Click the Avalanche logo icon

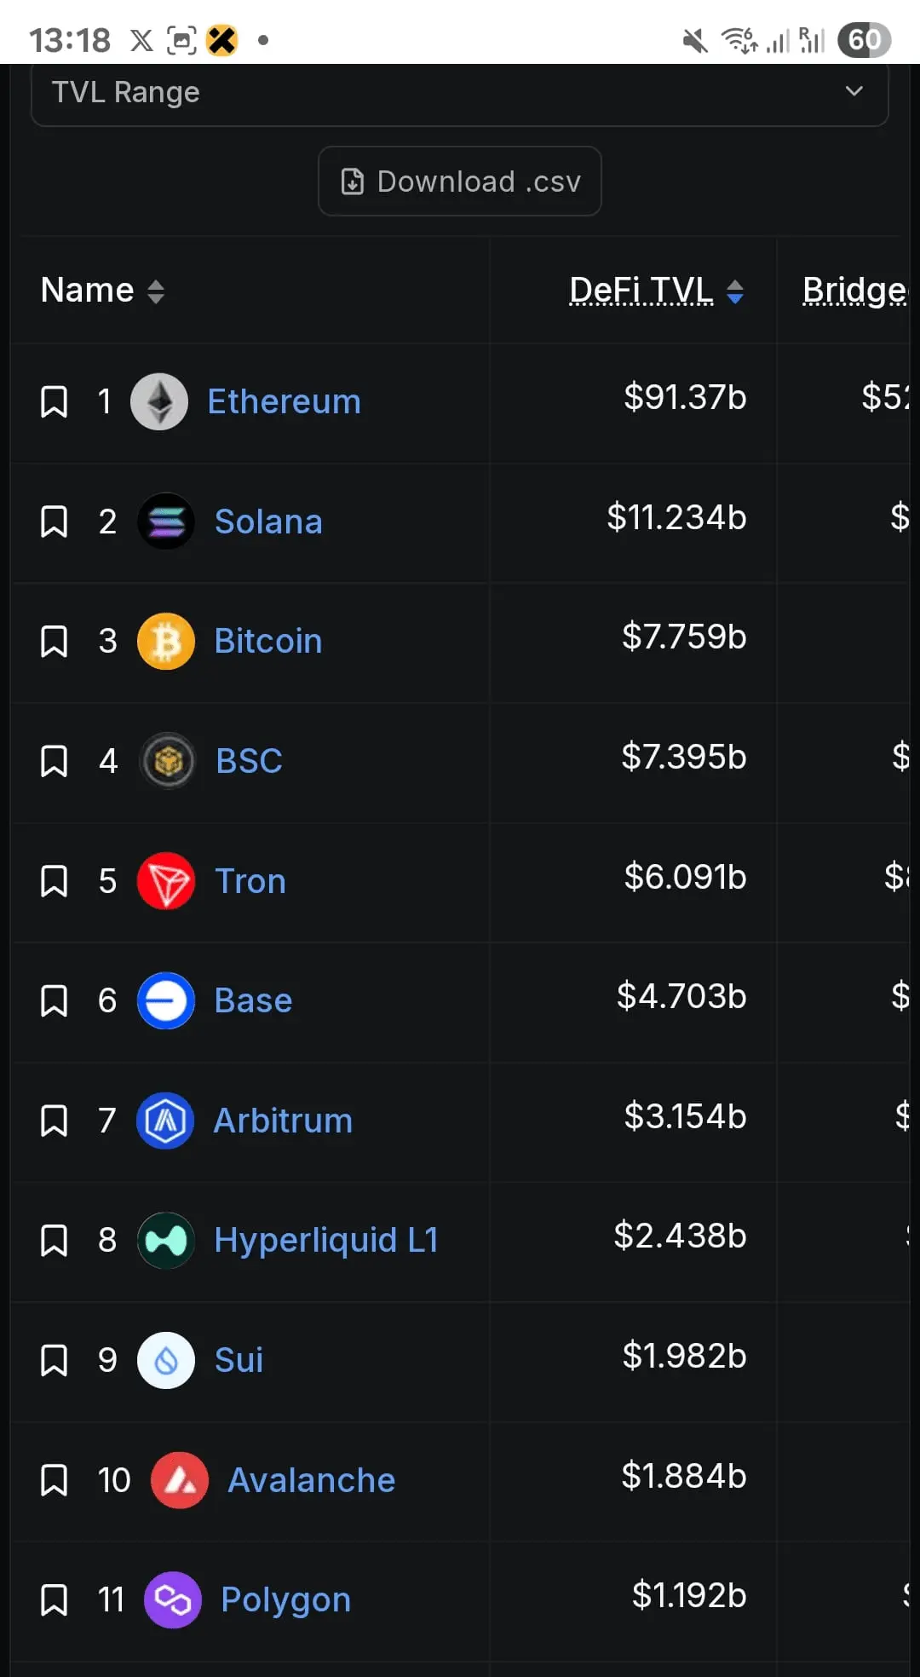pos(180,1480)
